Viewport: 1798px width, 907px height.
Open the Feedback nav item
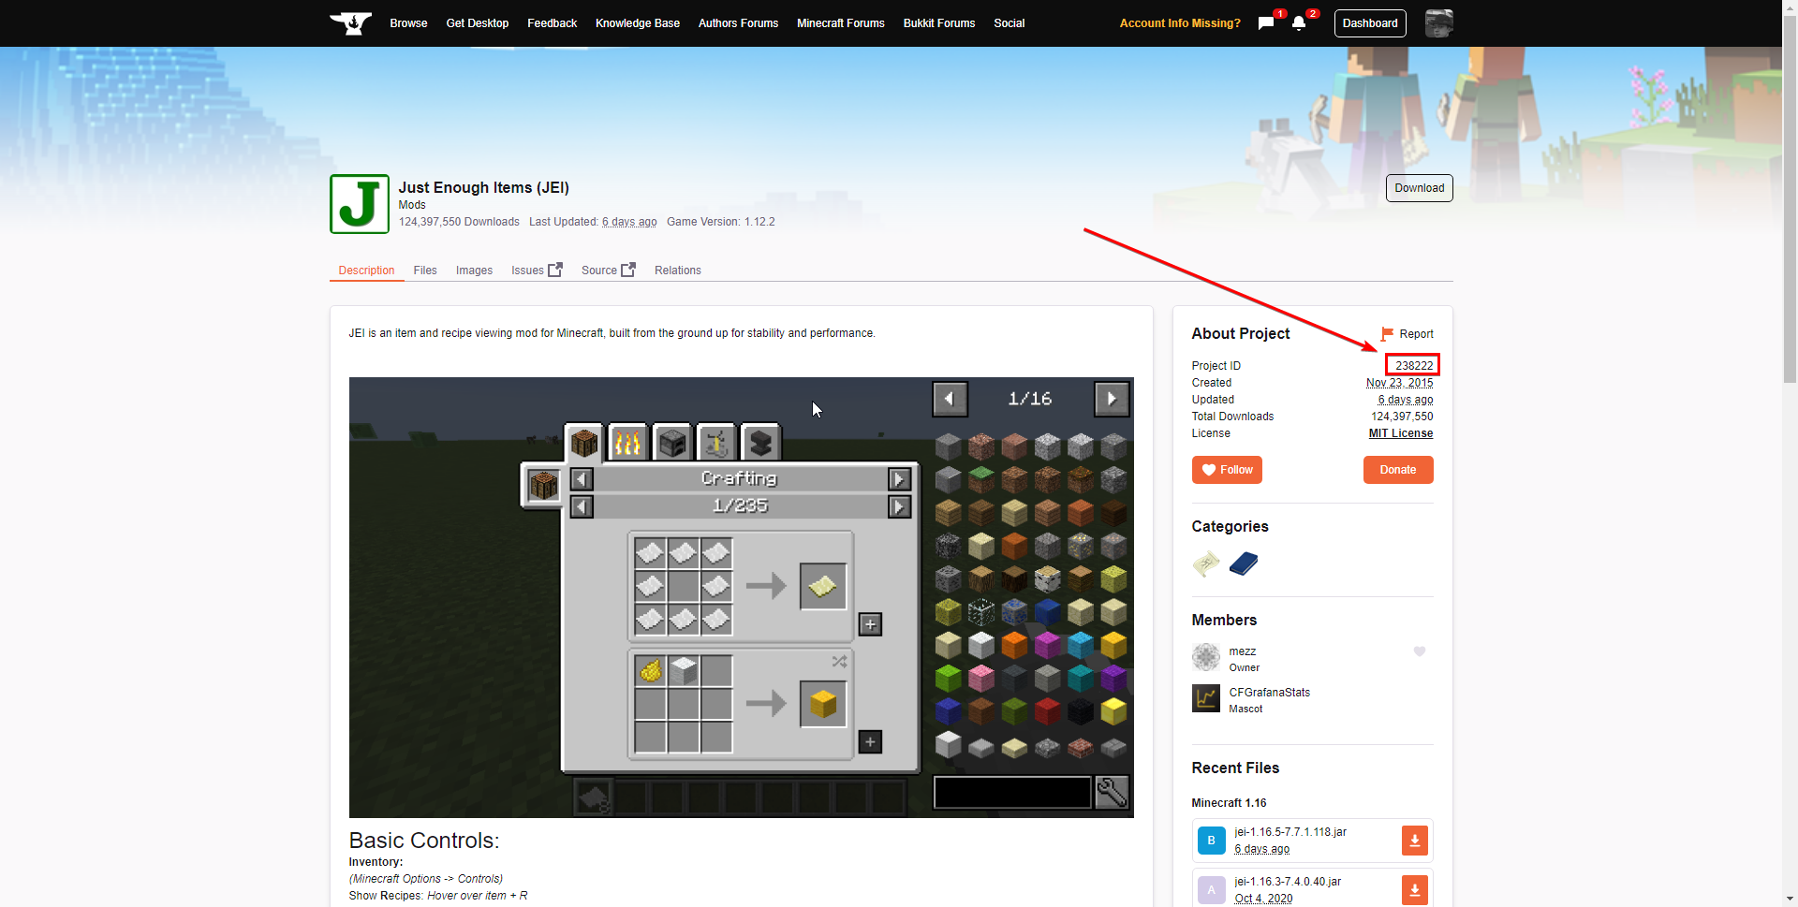[x=552, y=23]
